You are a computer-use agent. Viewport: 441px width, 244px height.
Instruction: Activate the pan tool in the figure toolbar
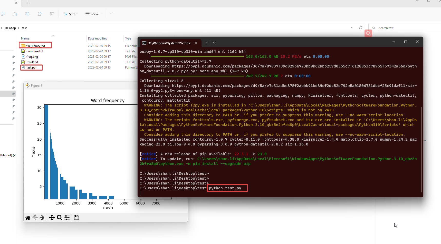pos(52,218)
